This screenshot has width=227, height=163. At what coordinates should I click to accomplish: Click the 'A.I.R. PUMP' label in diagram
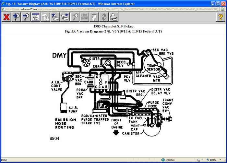73,110
